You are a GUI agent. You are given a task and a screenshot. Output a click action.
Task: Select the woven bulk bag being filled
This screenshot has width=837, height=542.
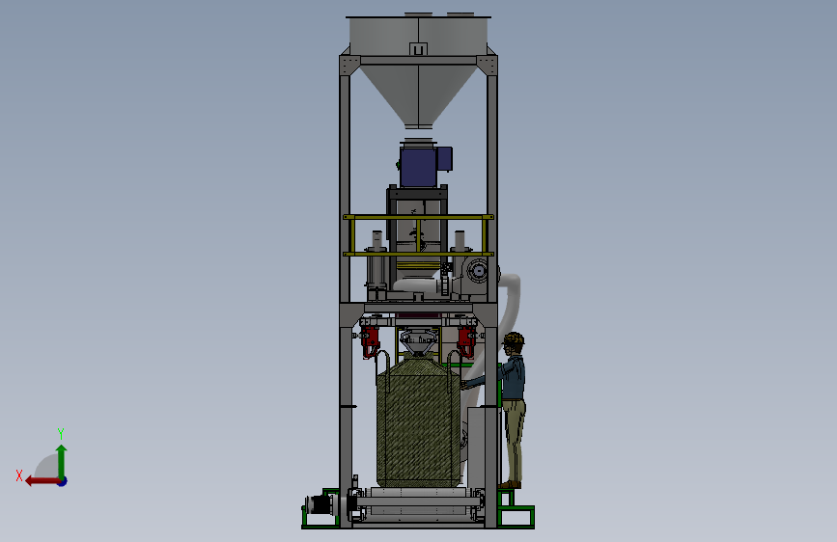[418, 421]
